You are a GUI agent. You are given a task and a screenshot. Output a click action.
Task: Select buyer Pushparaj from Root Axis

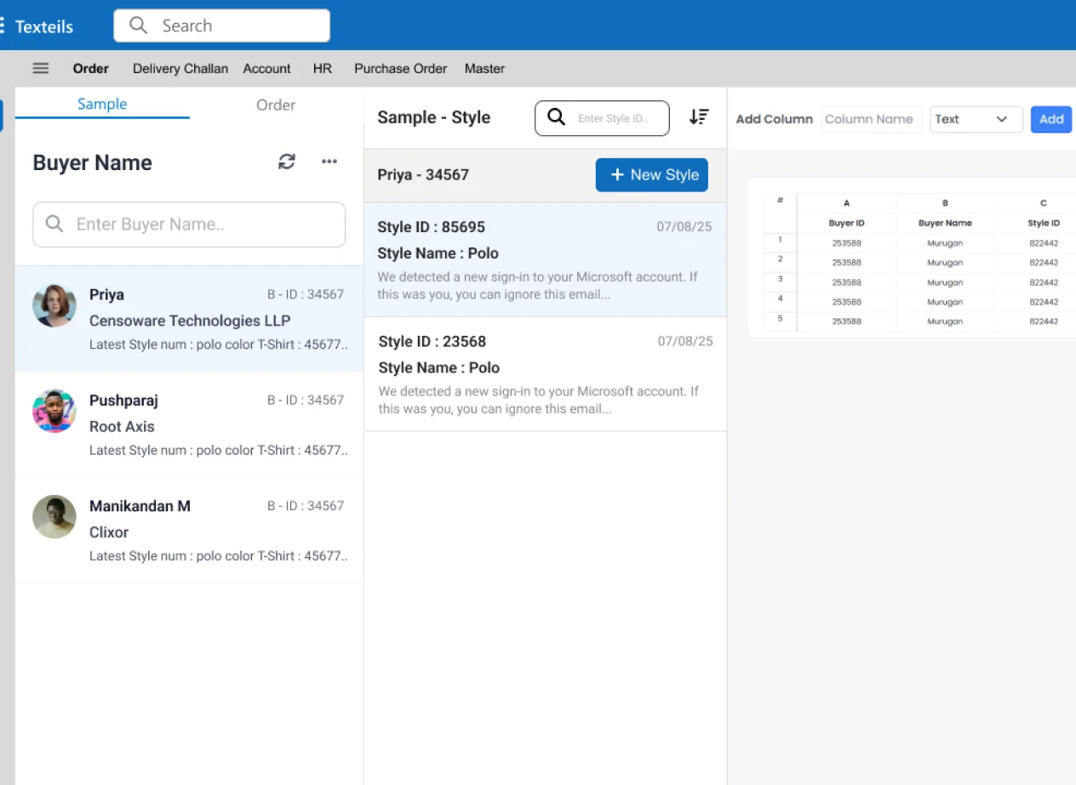[189, 425]
